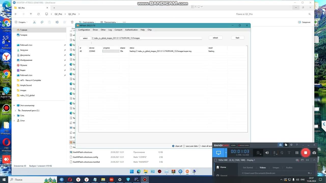Collapse Этот компьютер tree node
This screenshot has height=183, width=326.
(x=14, y=105)
